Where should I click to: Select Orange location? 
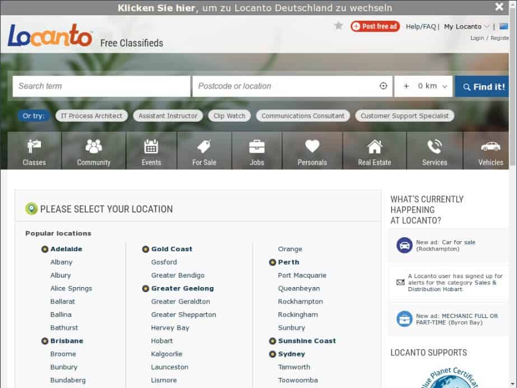coord(290,249)
